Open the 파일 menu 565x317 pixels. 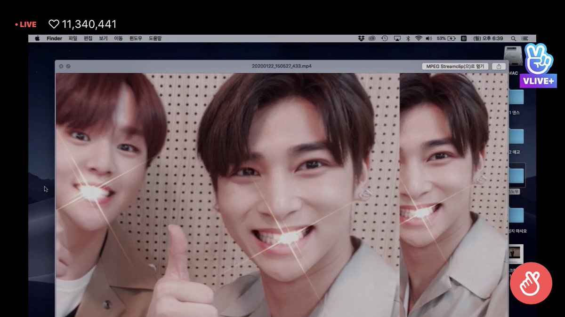[73, 39]
